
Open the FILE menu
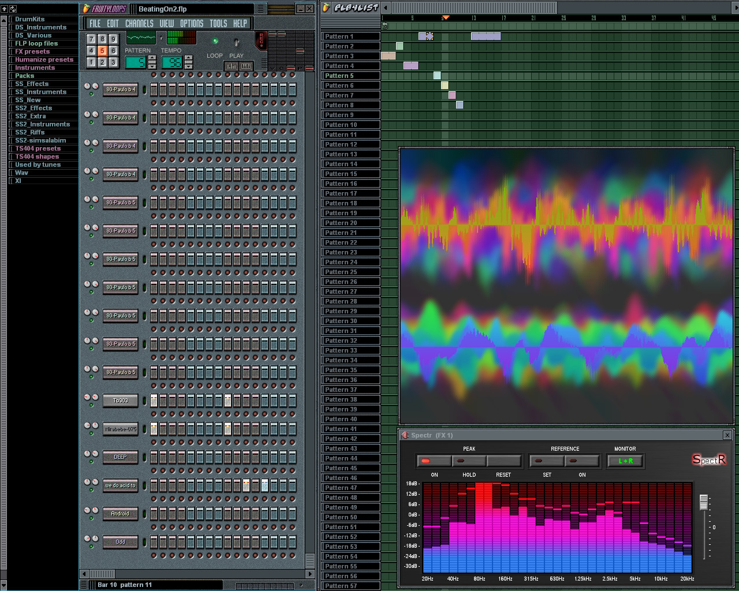click(95, 23)
